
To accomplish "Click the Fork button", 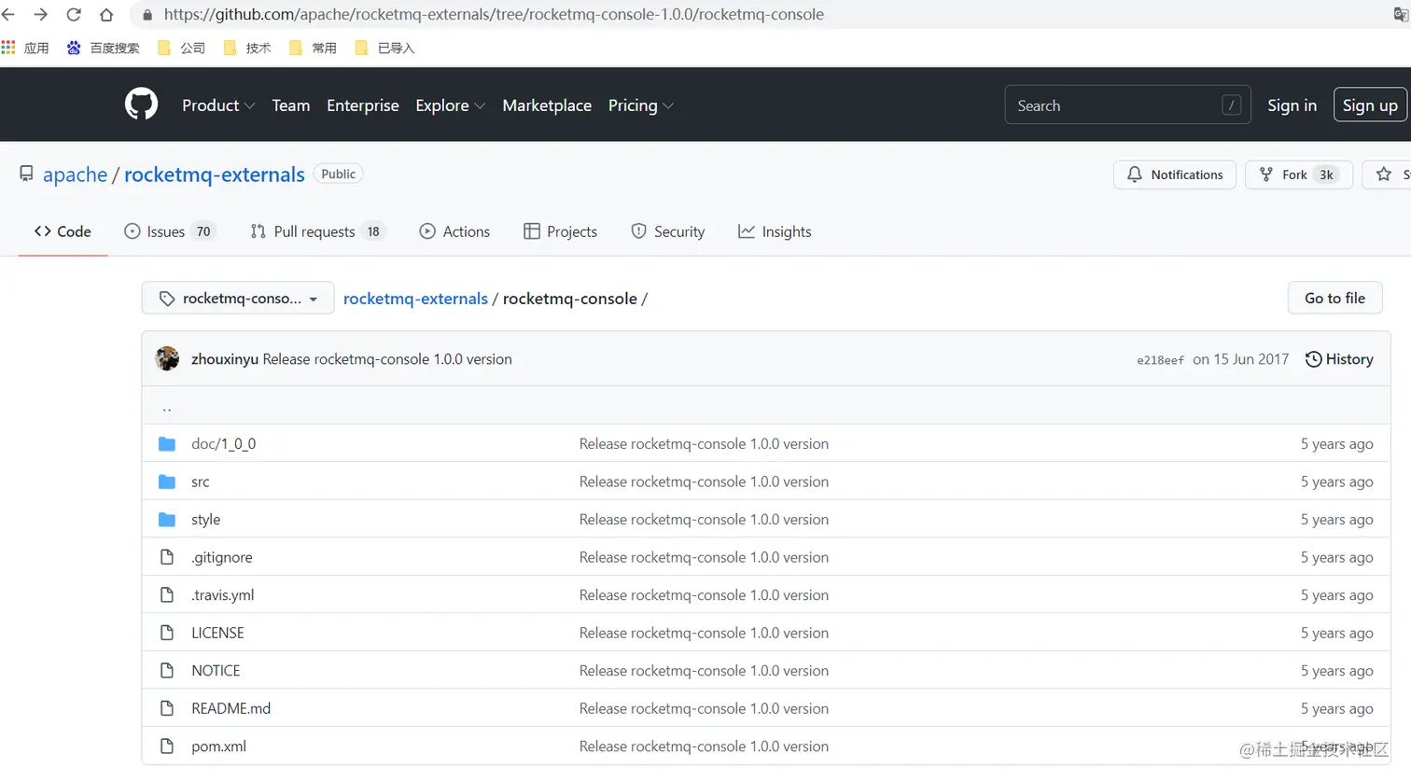I will pos(1299,174).
